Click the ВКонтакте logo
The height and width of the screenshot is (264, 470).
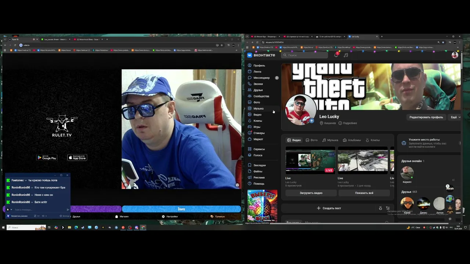261,55
